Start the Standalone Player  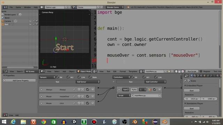[x=192, y=108]
